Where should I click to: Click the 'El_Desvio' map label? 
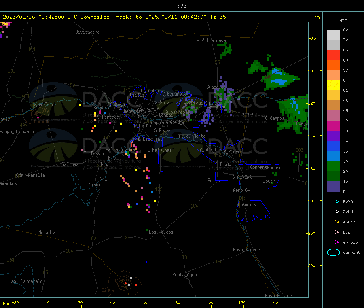[94, 153]
